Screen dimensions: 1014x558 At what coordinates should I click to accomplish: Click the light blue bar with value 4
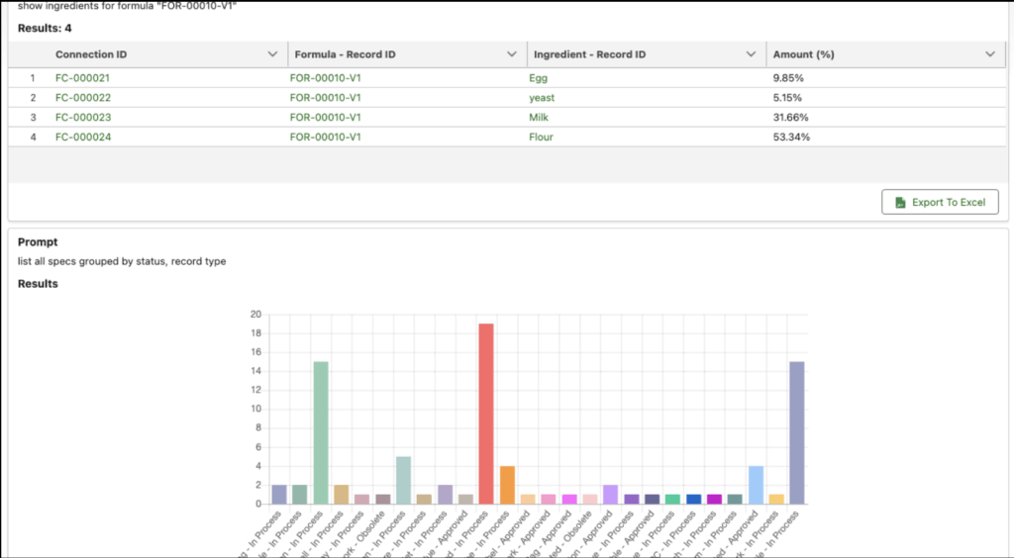[x=756, y=485]
